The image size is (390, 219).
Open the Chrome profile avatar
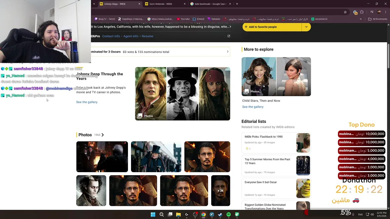379,12
